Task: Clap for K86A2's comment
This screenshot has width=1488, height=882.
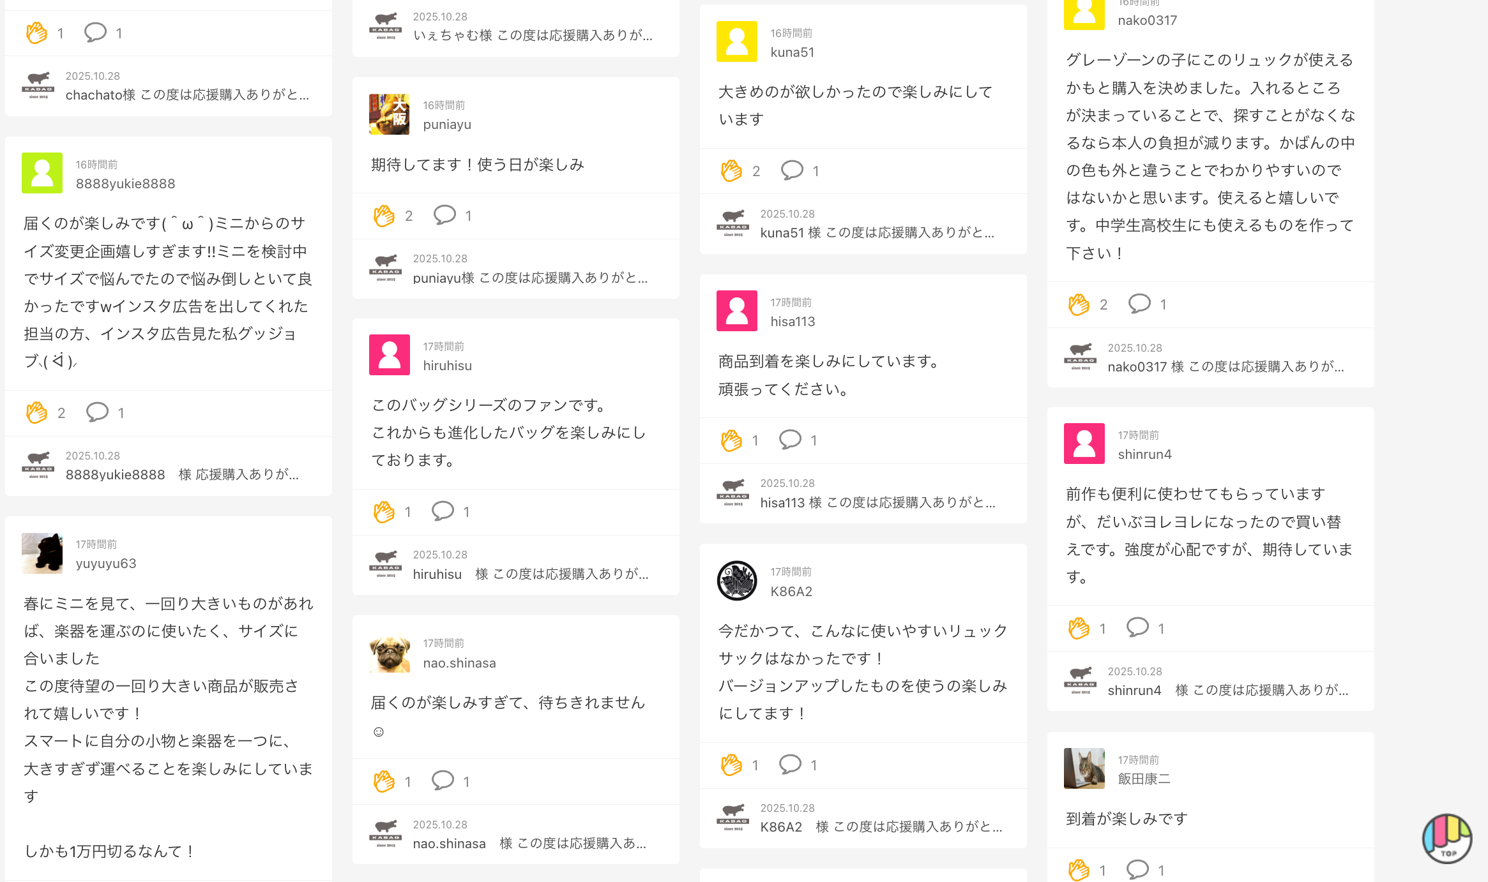Action: coord(731,765)
